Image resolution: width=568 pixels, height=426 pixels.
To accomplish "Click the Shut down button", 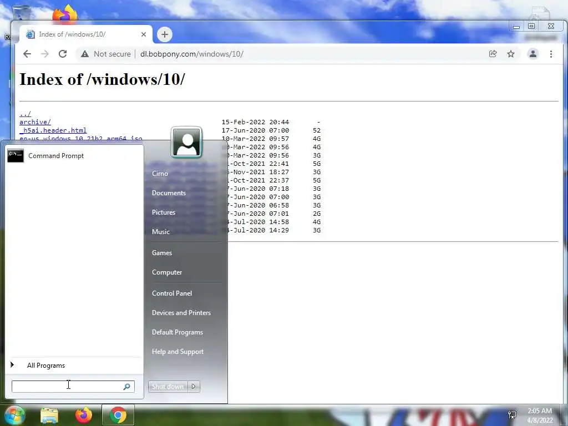I will click(168, 387).
